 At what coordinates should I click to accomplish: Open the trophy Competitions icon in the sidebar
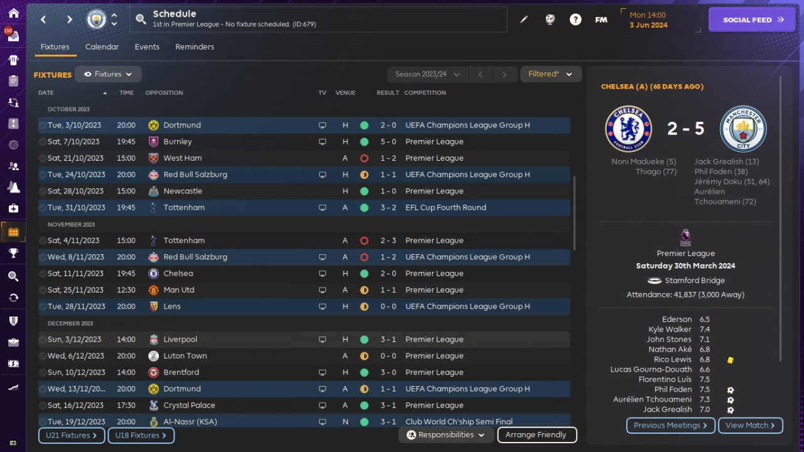13,253
